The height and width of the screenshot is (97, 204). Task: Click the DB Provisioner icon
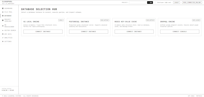[x=3, y=26]
